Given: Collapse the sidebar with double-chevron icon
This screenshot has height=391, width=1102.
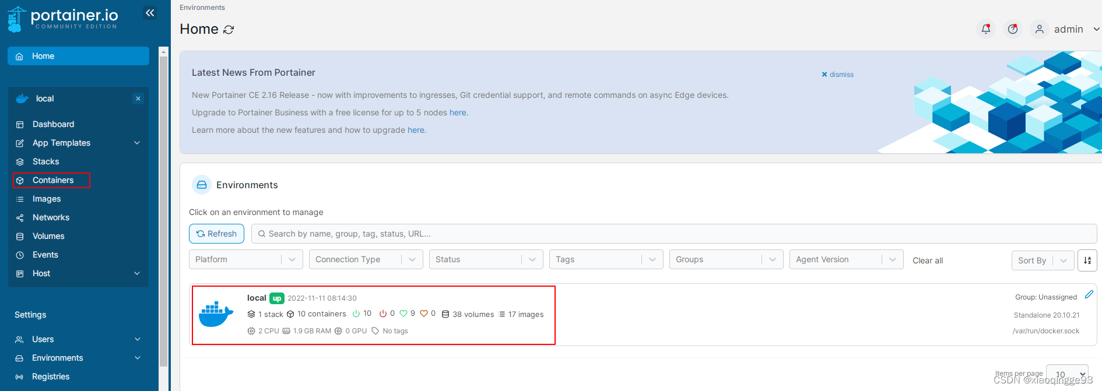Looking at the screenshot, I should 150,13.
